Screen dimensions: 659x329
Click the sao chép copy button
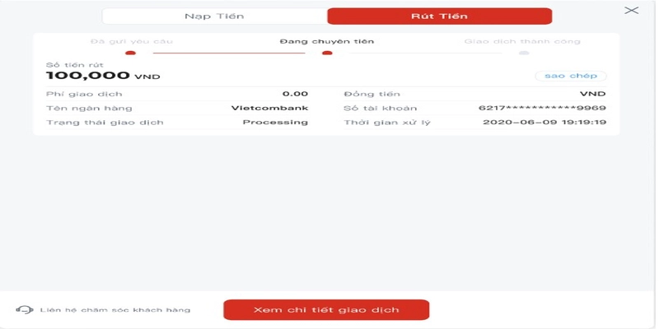571,76
